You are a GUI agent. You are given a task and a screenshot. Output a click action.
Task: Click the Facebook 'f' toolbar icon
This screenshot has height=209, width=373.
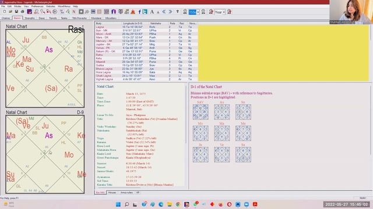[x=140, y=12]
